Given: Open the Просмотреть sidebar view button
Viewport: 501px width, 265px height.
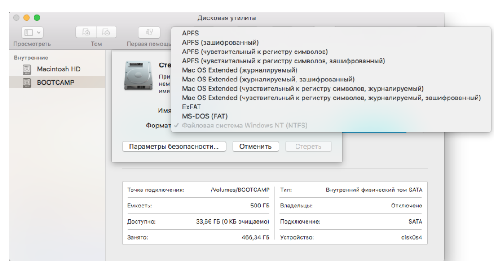Looking at the screenshot, I should point(32,32).
